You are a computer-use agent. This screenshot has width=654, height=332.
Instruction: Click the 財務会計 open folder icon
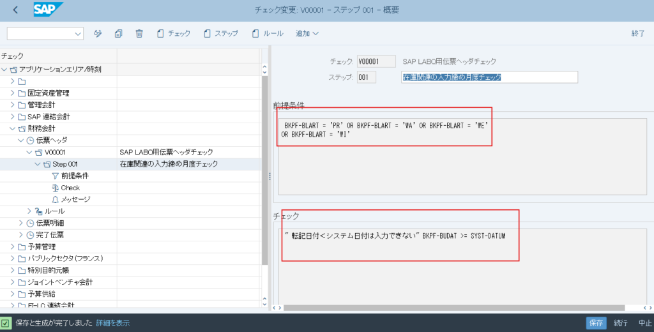click(22, 128)
